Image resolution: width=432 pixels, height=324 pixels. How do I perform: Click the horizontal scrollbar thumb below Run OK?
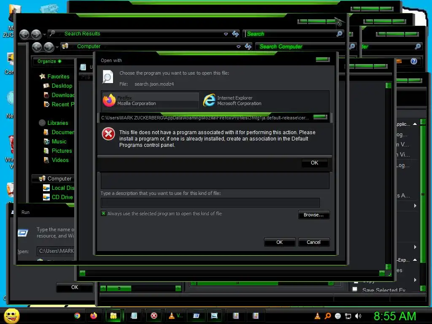click(119, 289)
